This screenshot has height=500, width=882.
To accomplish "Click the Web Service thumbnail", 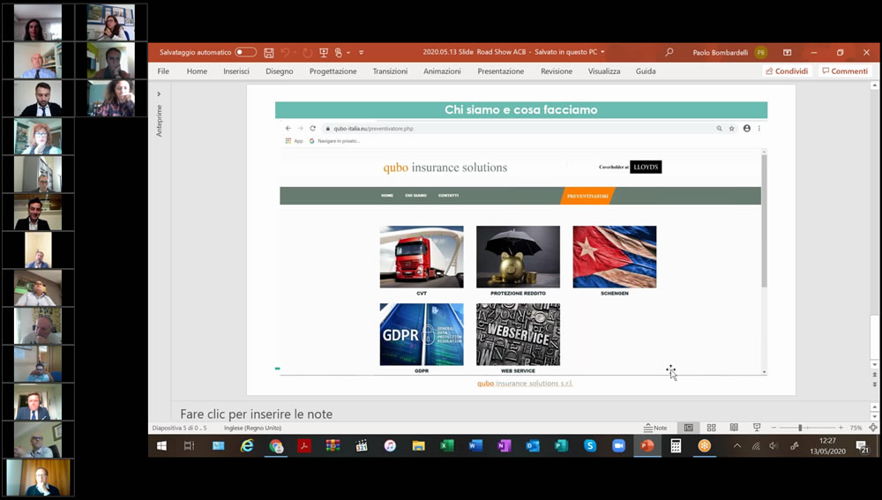I will (518, 334).
